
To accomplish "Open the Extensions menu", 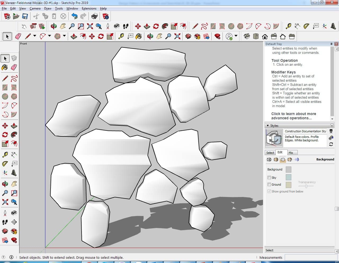I will 89,8.
